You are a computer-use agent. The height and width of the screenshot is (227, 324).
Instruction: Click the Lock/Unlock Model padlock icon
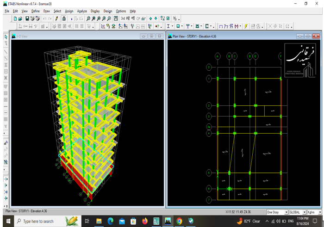point(64,18)
